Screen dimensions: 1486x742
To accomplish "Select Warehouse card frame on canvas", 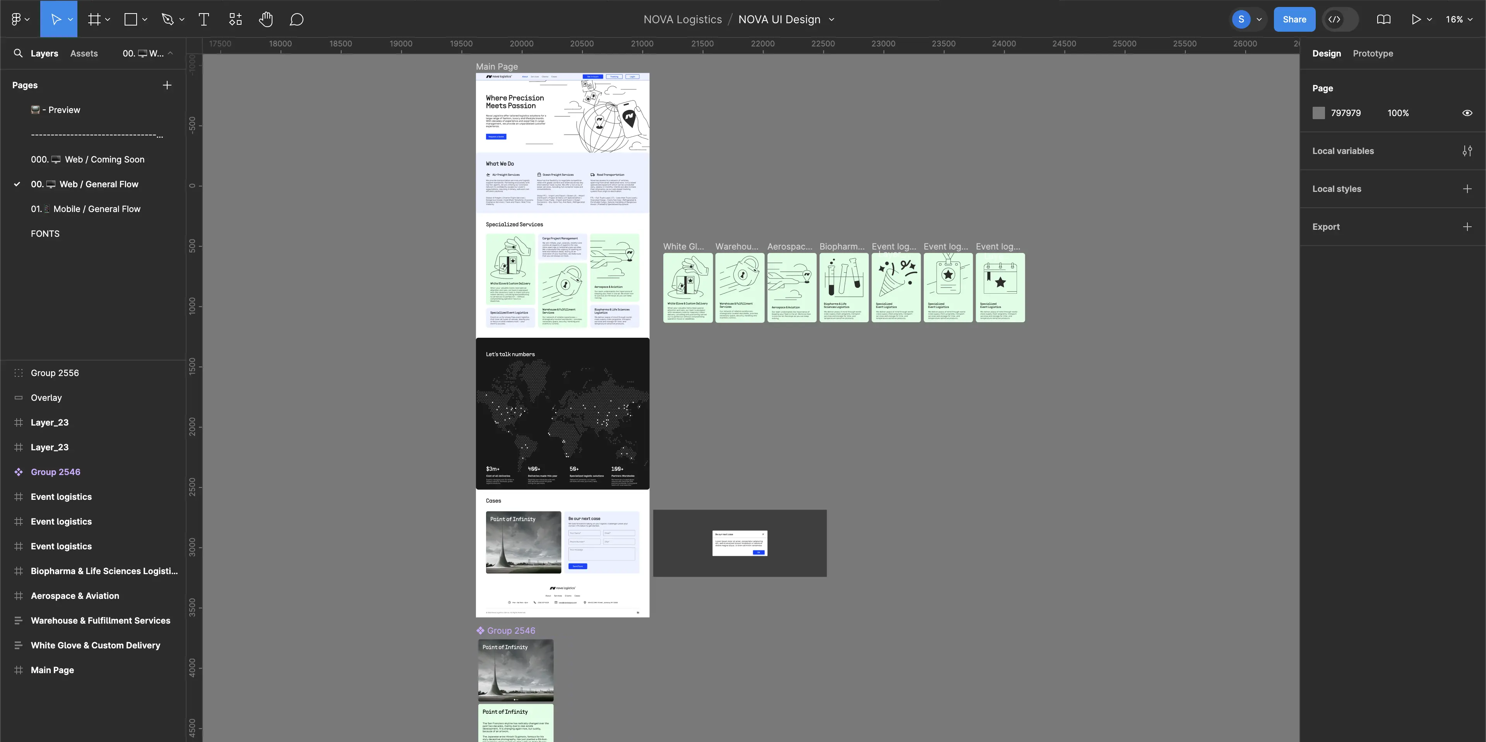I will tap(740, 287).
